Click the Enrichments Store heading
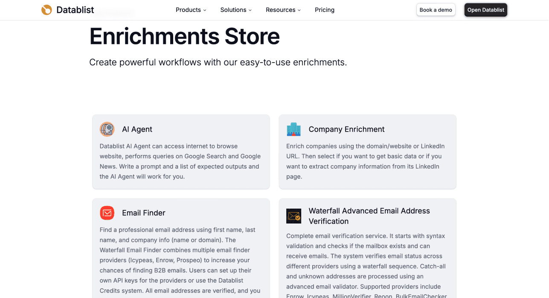The height and width of the screenshot is (298, 549). (x=184, y=37)
